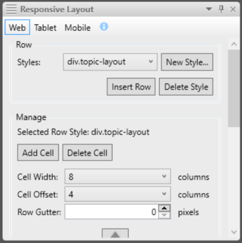
Task: Click the Cell Width label
Action: (38, 177)
